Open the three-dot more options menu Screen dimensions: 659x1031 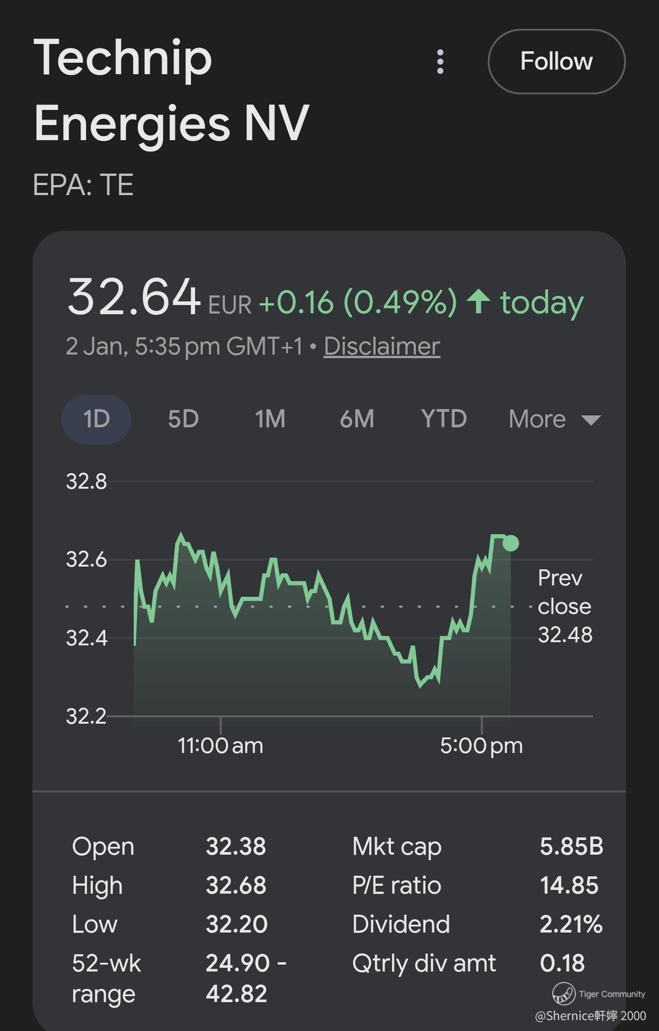(440, 61)
